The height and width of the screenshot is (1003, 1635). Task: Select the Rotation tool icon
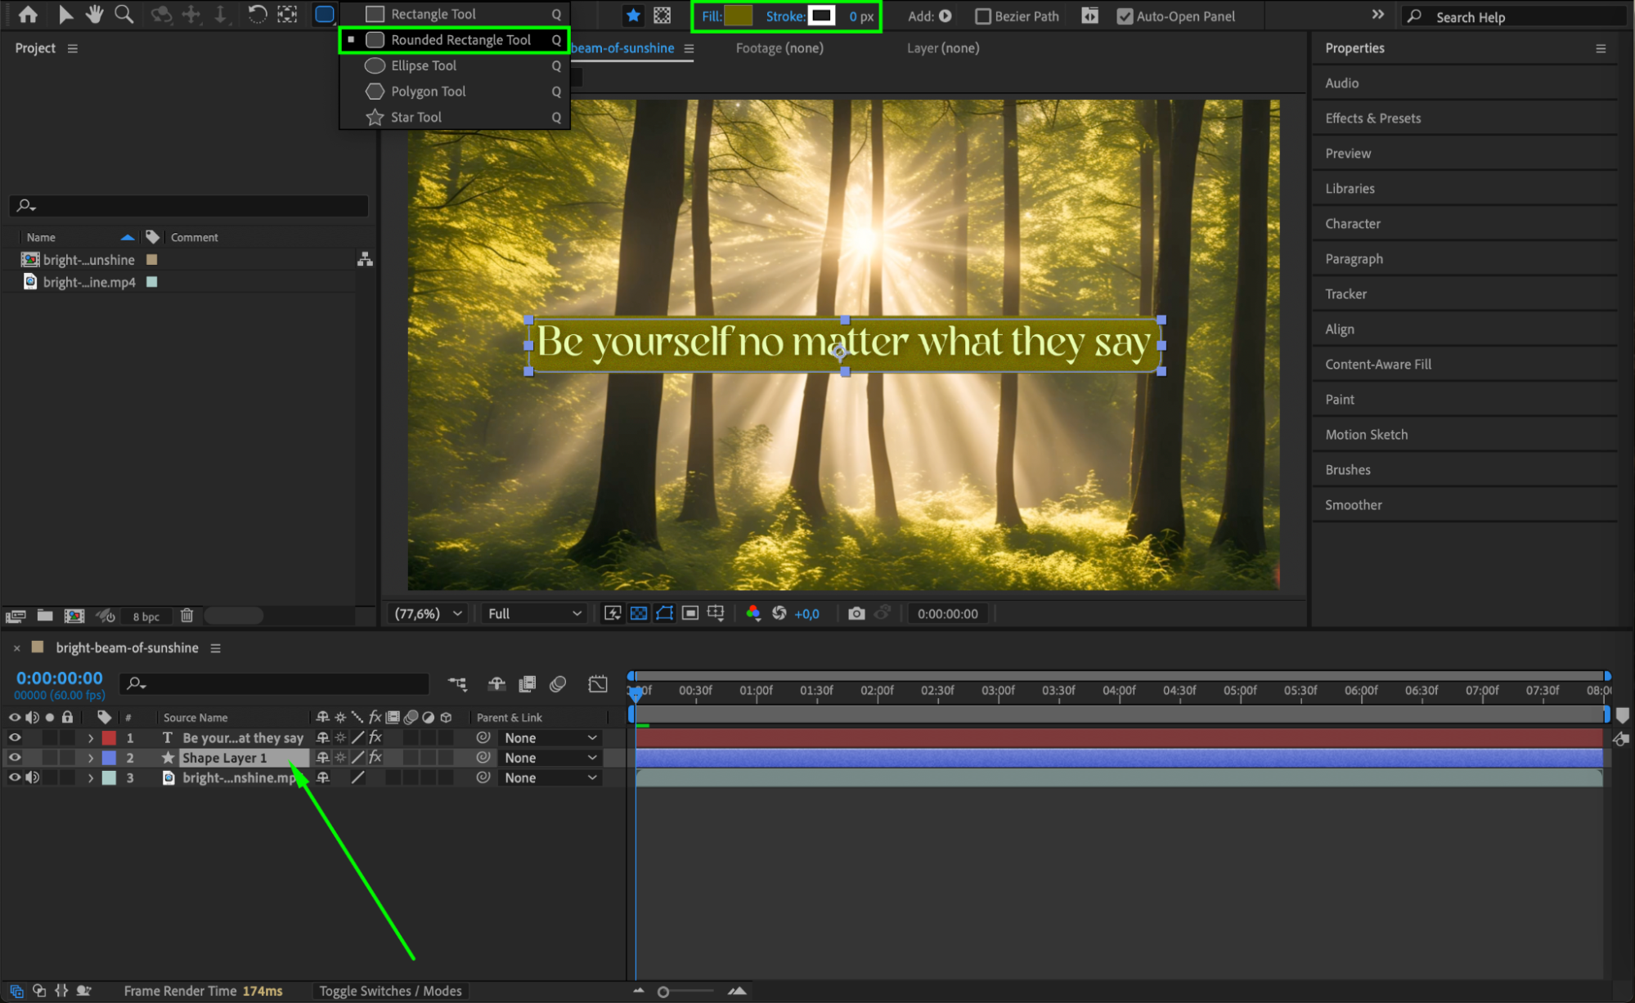click(257, 14)
